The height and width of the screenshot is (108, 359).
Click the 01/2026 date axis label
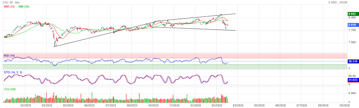coord(196,106)
